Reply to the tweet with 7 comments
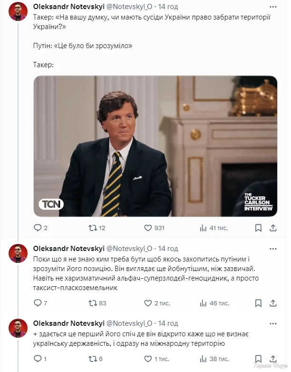Screen dimensions: 291x372 pos(40,303)
